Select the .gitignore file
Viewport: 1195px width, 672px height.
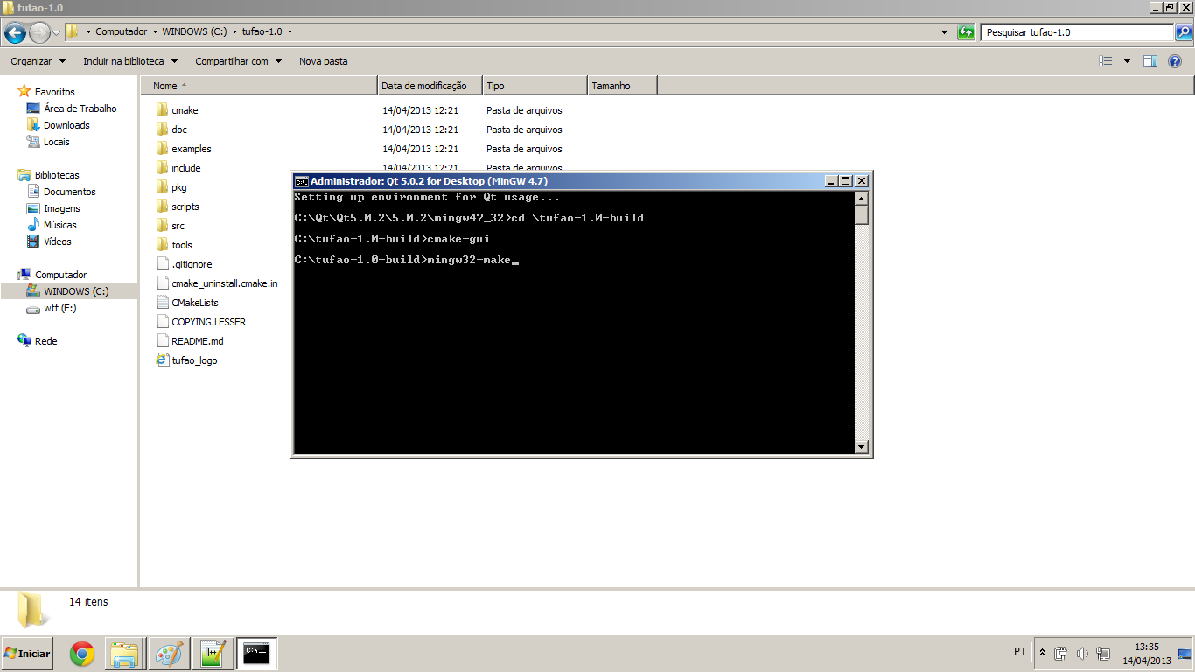point(184,264)
